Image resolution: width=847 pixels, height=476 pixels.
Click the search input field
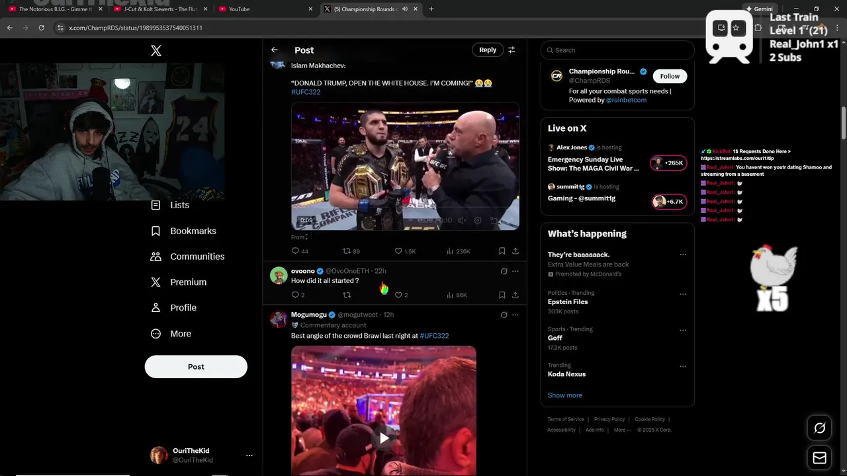point(617,50)
